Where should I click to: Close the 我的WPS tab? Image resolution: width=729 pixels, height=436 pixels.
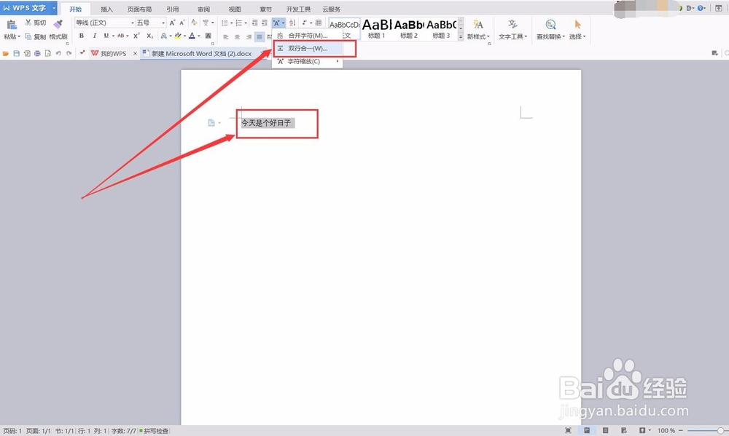(136, 53)
